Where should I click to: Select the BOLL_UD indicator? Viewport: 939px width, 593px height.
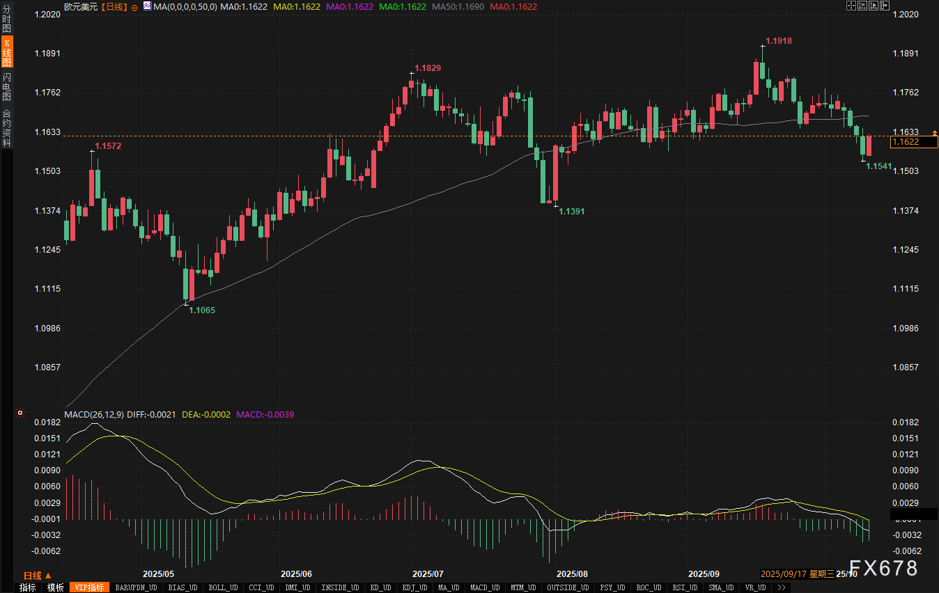coord(223,587)
